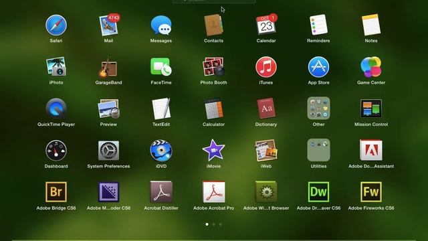Viewport: 428px width, 241px height.
Task: Open the Dictionary app
Action: (266, 108)
